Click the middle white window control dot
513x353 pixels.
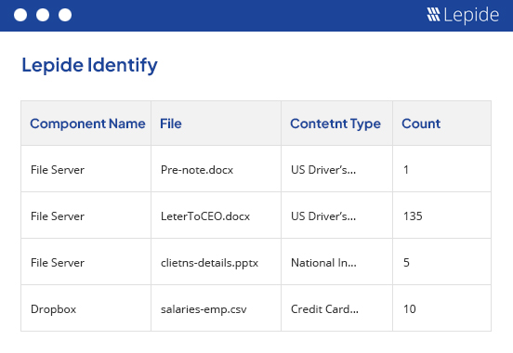[x=43, y=15]
